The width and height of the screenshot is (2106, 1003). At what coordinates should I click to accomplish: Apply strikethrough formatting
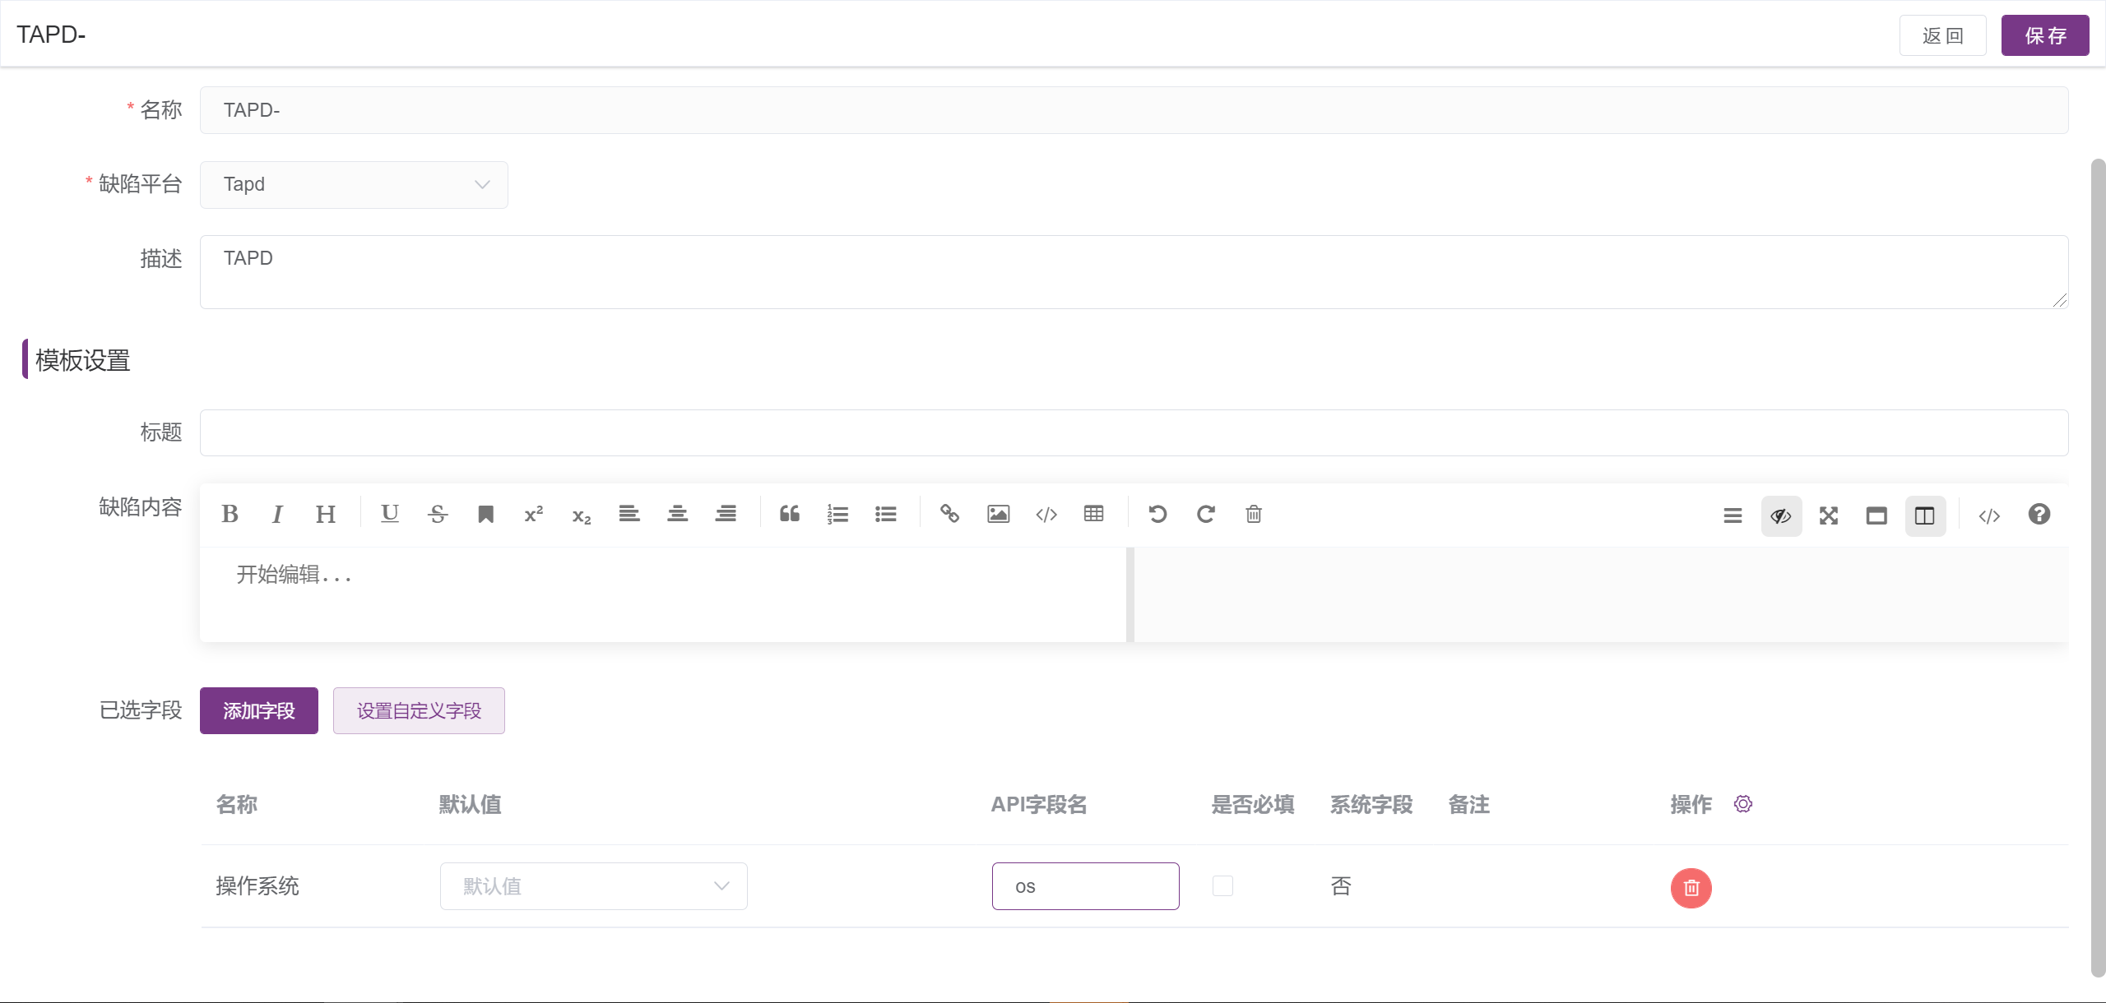pos(438,515)
